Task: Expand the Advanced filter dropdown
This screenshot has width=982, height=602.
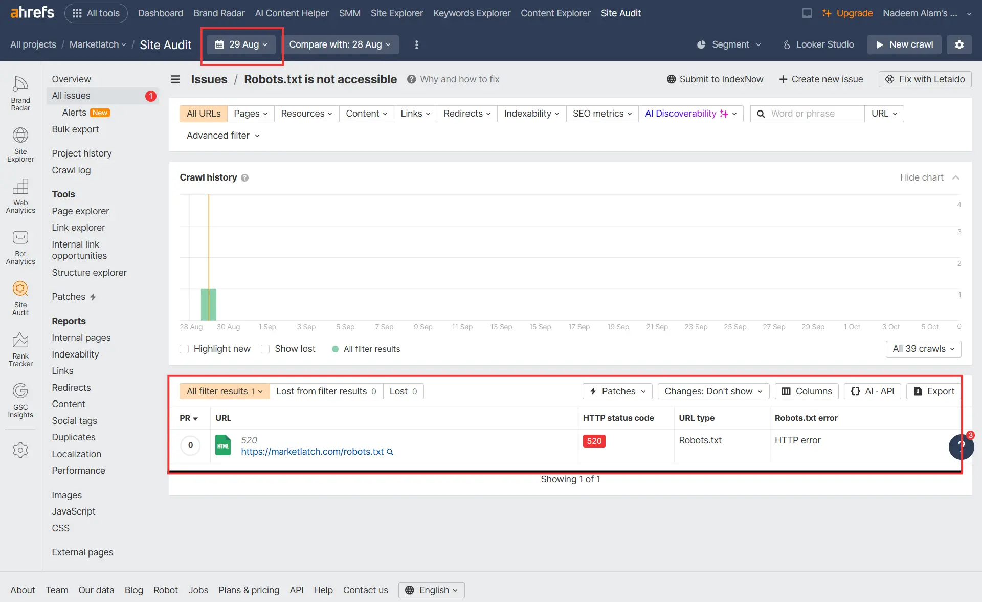Action: 223,136
